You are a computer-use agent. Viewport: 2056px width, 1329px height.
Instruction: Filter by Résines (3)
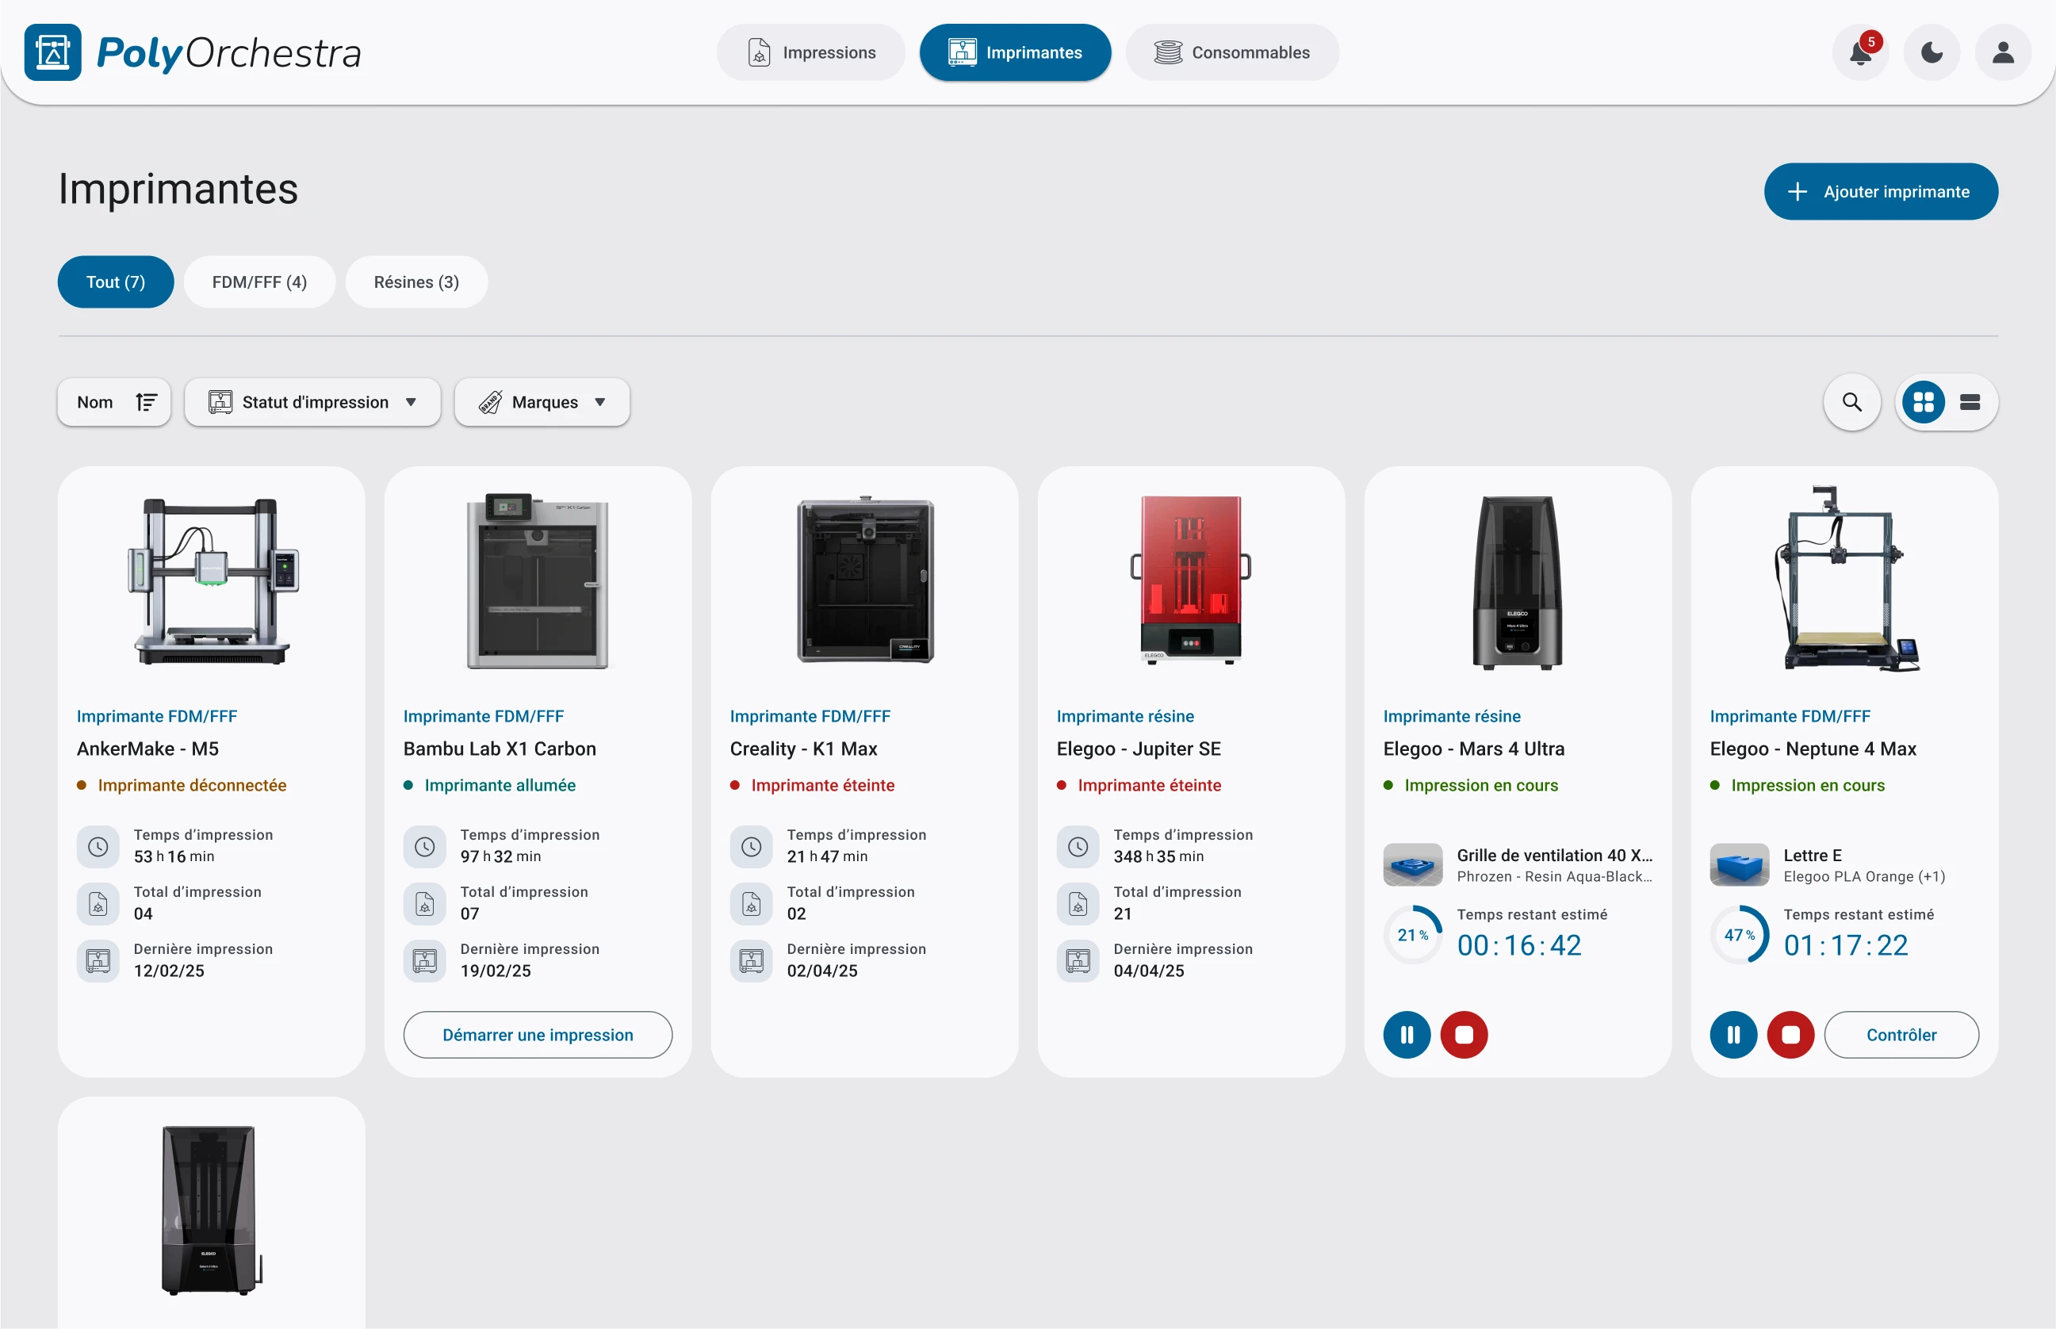coord(415,282)
